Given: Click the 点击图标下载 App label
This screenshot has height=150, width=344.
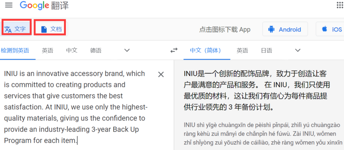Looking at the screenshot, I should click(x=225, y=29).
